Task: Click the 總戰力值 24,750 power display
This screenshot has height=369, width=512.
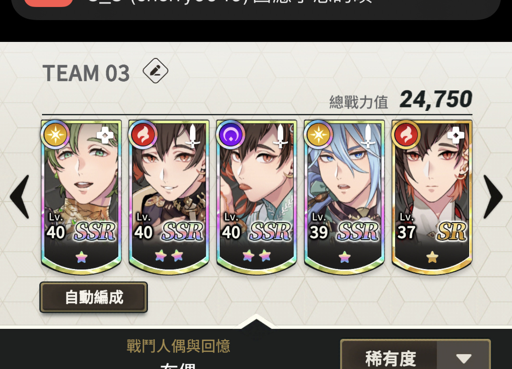Action: (x=401, y=100)
